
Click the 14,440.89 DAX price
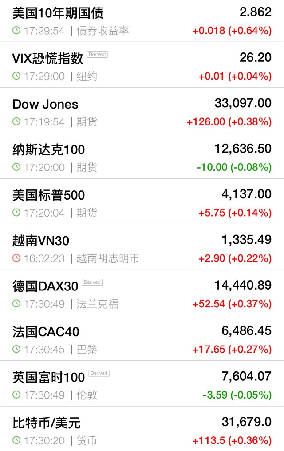pyautogui.click(x=243, y=285)
